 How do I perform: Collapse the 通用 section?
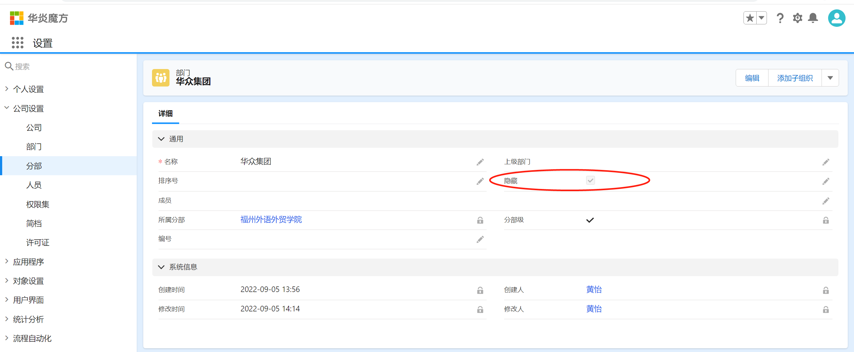(161, 139)
